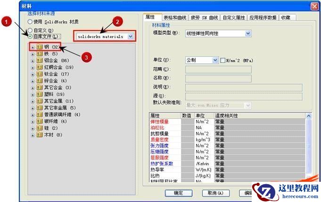Expand the 其它金属 (11) tree node
Image resolution: width=321 pixels, height=202 pixels.
(33, 101)
